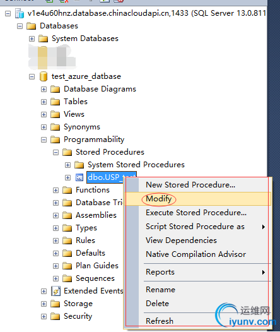
Task: Click the Security folder icon
Action: tap(55, 316)
